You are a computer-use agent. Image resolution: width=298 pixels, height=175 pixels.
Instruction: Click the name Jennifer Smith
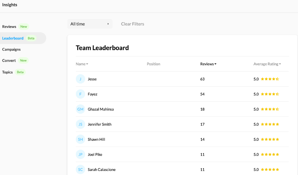99,124
